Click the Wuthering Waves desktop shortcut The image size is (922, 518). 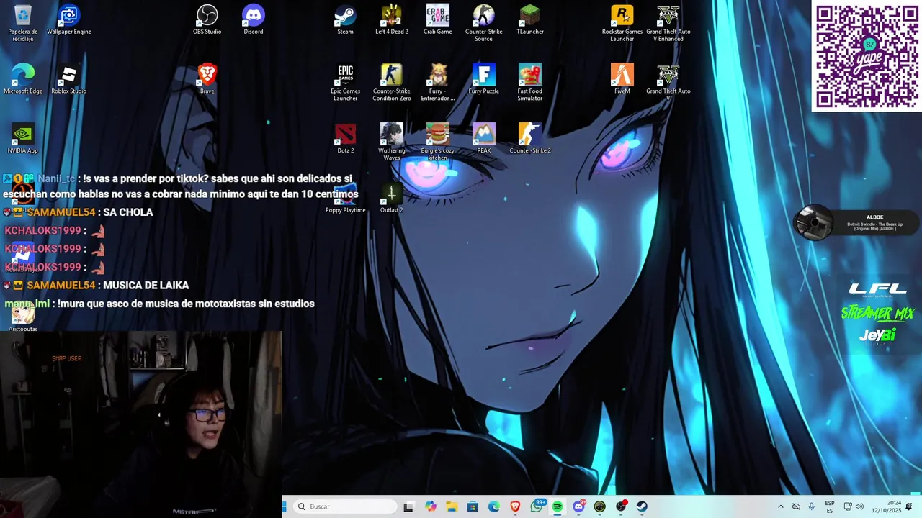click(392, 142)
